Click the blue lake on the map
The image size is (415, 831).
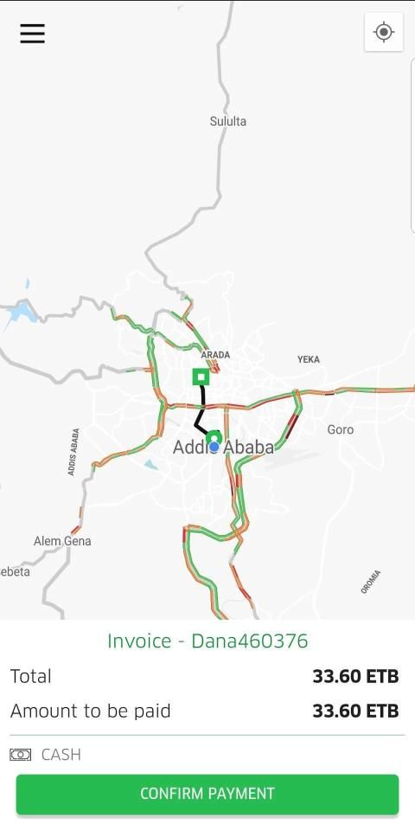21,312
